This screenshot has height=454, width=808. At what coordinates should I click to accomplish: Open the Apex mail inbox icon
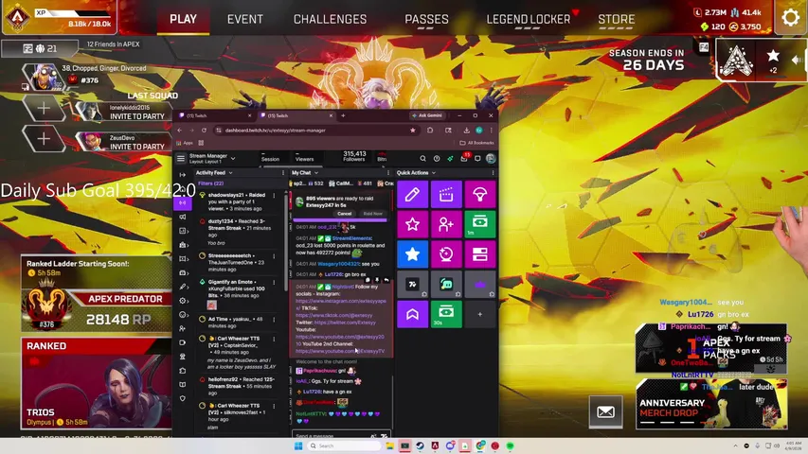(x=605, y=411)
